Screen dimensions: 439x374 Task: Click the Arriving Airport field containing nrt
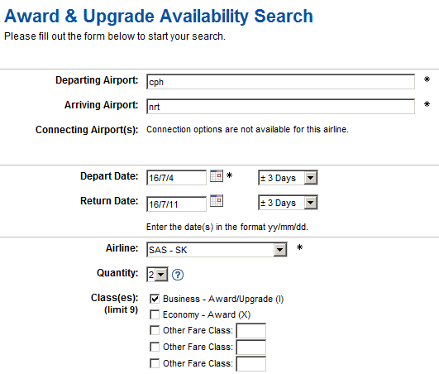coord(280,107)
